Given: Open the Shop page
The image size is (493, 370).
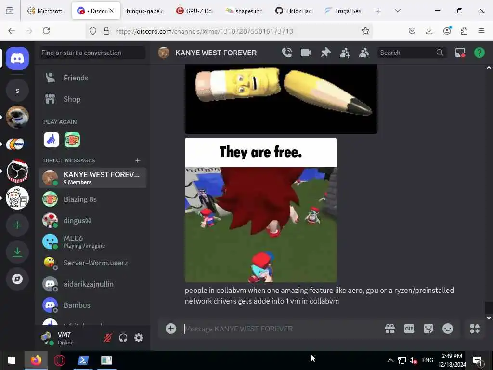Looking at the screenshot, I should 92,99.
